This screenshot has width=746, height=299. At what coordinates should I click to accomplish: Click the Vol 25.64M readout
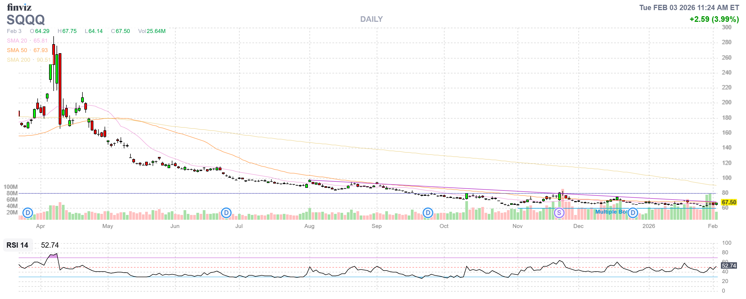[x=152, y=31]
